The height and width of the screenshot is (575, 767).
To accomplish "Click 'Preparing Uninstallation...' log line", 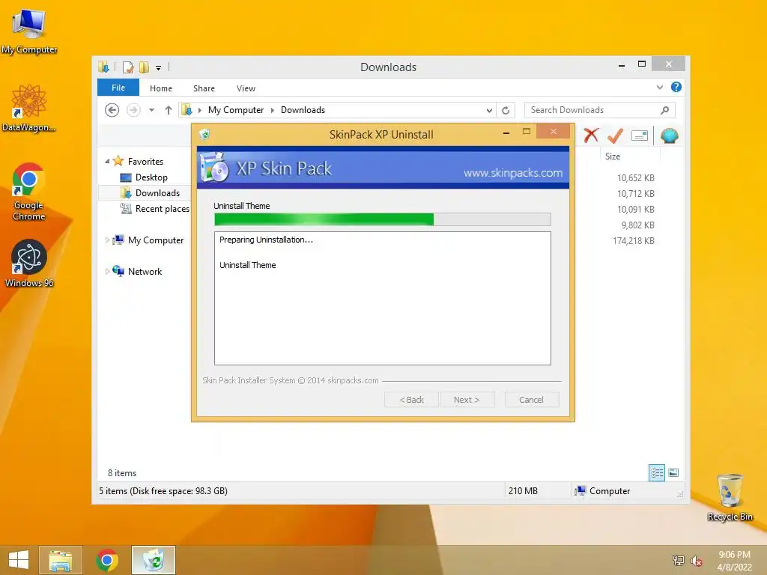I will (266, 240).
